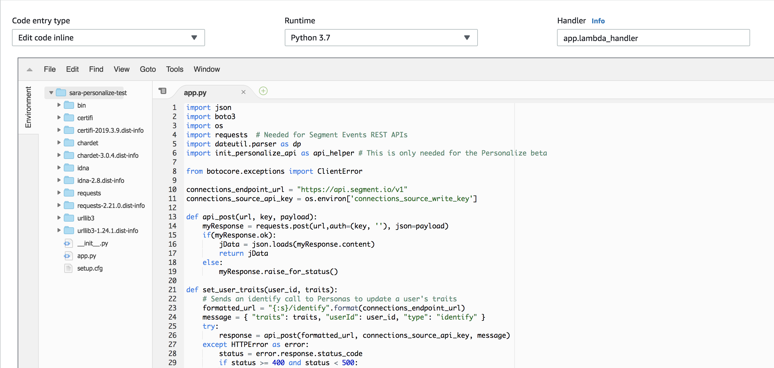
Task: Open app.py using its Python file icon
Action: tap(68, 256)
